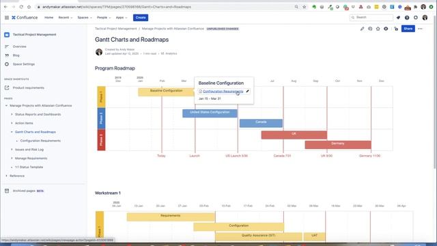Click the page vertical scrollbar
Viewport: 437px width, 246px height.
coord(435,92)
